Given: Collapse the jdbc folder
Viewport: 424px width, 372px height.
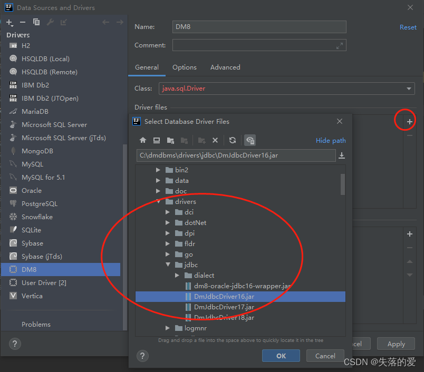Looking at the screenshot, I should tap(168, 265).
